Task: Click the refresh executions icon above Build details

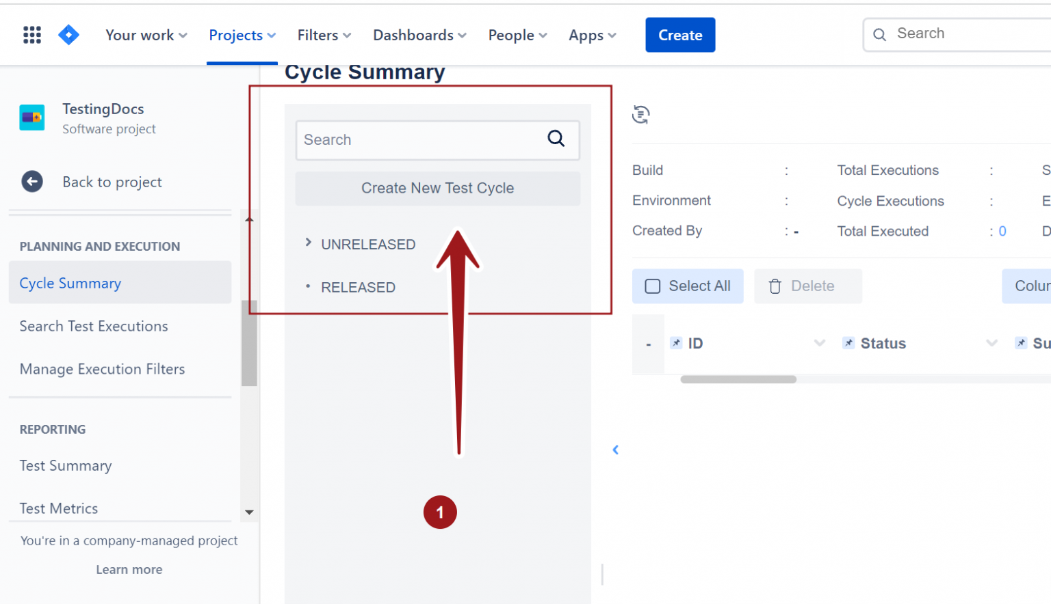Action: click(x=640, y=114)
